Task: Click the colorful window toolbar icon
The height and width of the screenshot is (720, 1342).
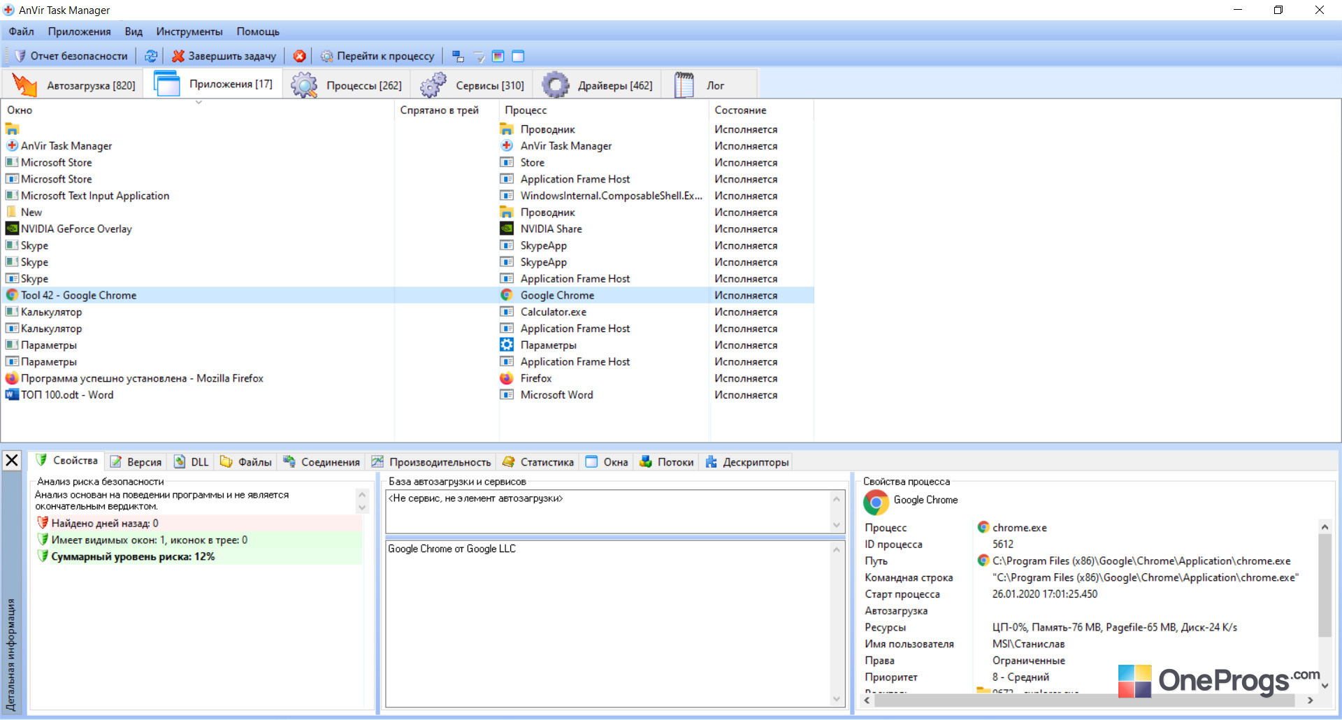Action: click(498, 56)
